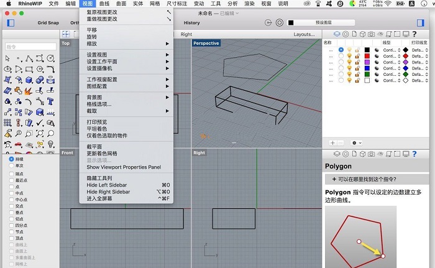435x268 pixels.
Task: Toggle the right sidebar icon in toolbar
Action: 421,23
